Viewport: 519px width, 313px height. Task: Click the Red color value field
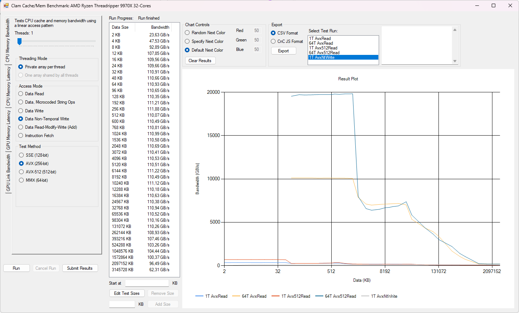257,31
